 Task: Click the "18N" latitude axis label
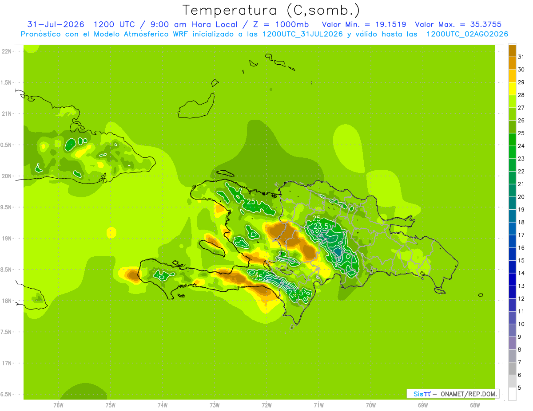pyautogui.click(x=7, y=301)
